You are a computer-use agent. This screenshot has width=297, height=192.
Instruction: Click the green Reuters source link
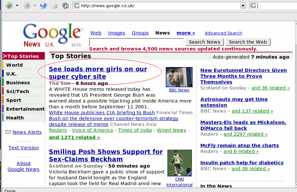point(58,130)
